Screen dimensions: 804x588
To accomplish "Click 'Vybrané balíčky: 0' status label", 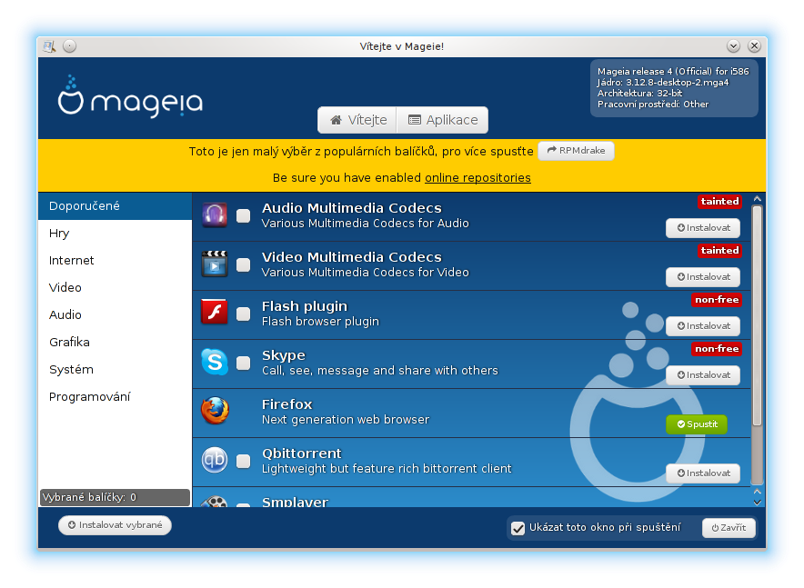I will (x=115, y=497).
